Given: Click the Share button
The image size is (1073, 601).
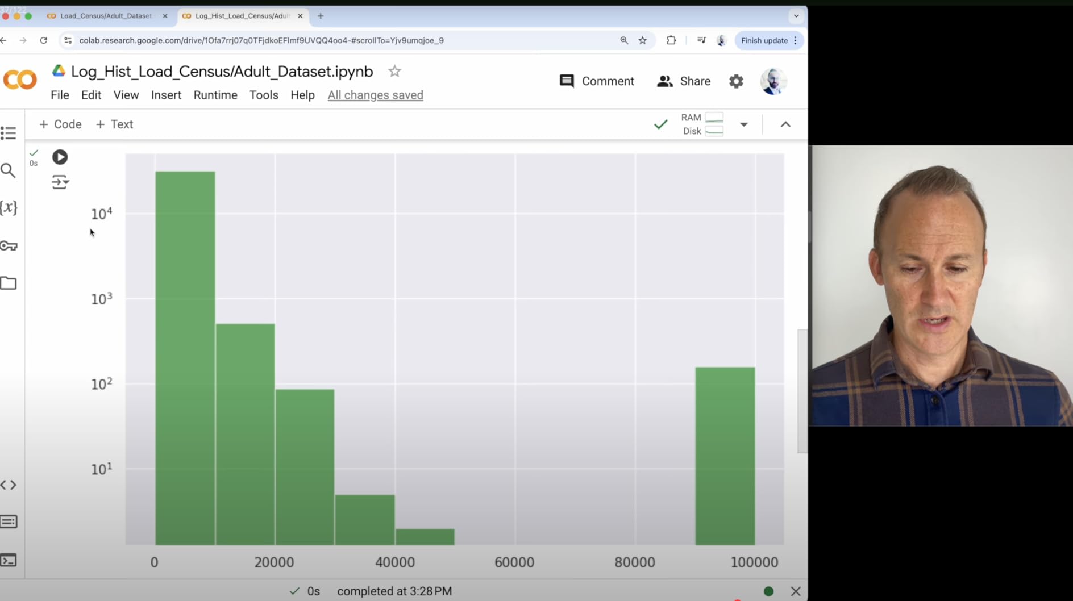Looking at the screenshot, I should 684,81.
